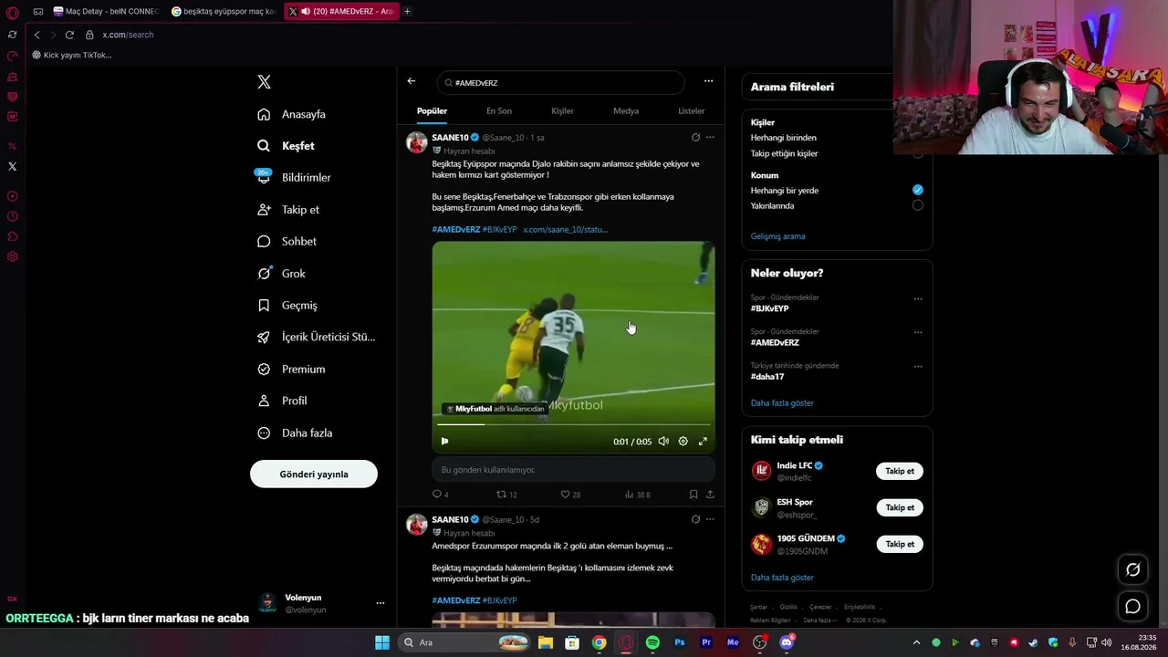Viewport: 1168px width, 657px height.
Task: Reply to the first post with 4 replies
Action: point(440,495)
